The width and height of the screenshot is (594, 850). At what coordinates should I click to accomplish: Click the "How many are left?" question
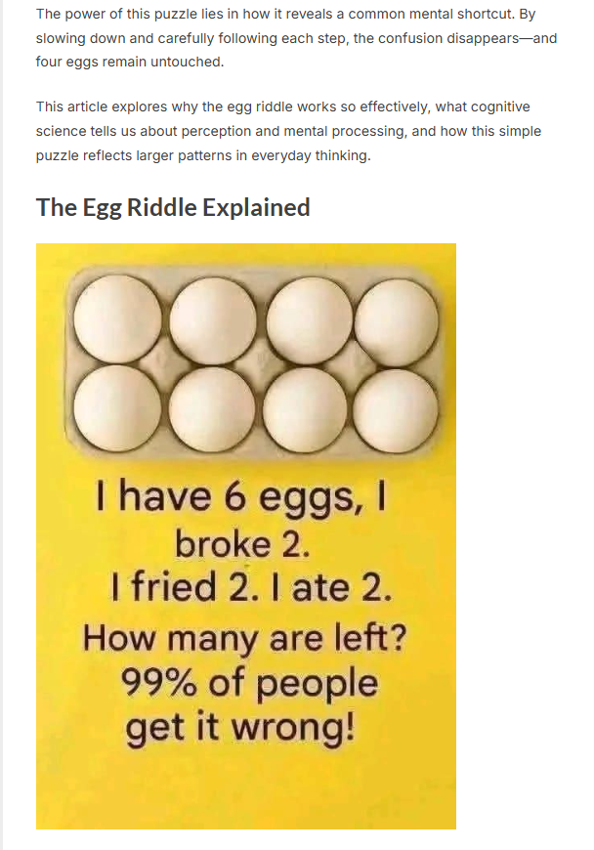click(x=244, y=638)
